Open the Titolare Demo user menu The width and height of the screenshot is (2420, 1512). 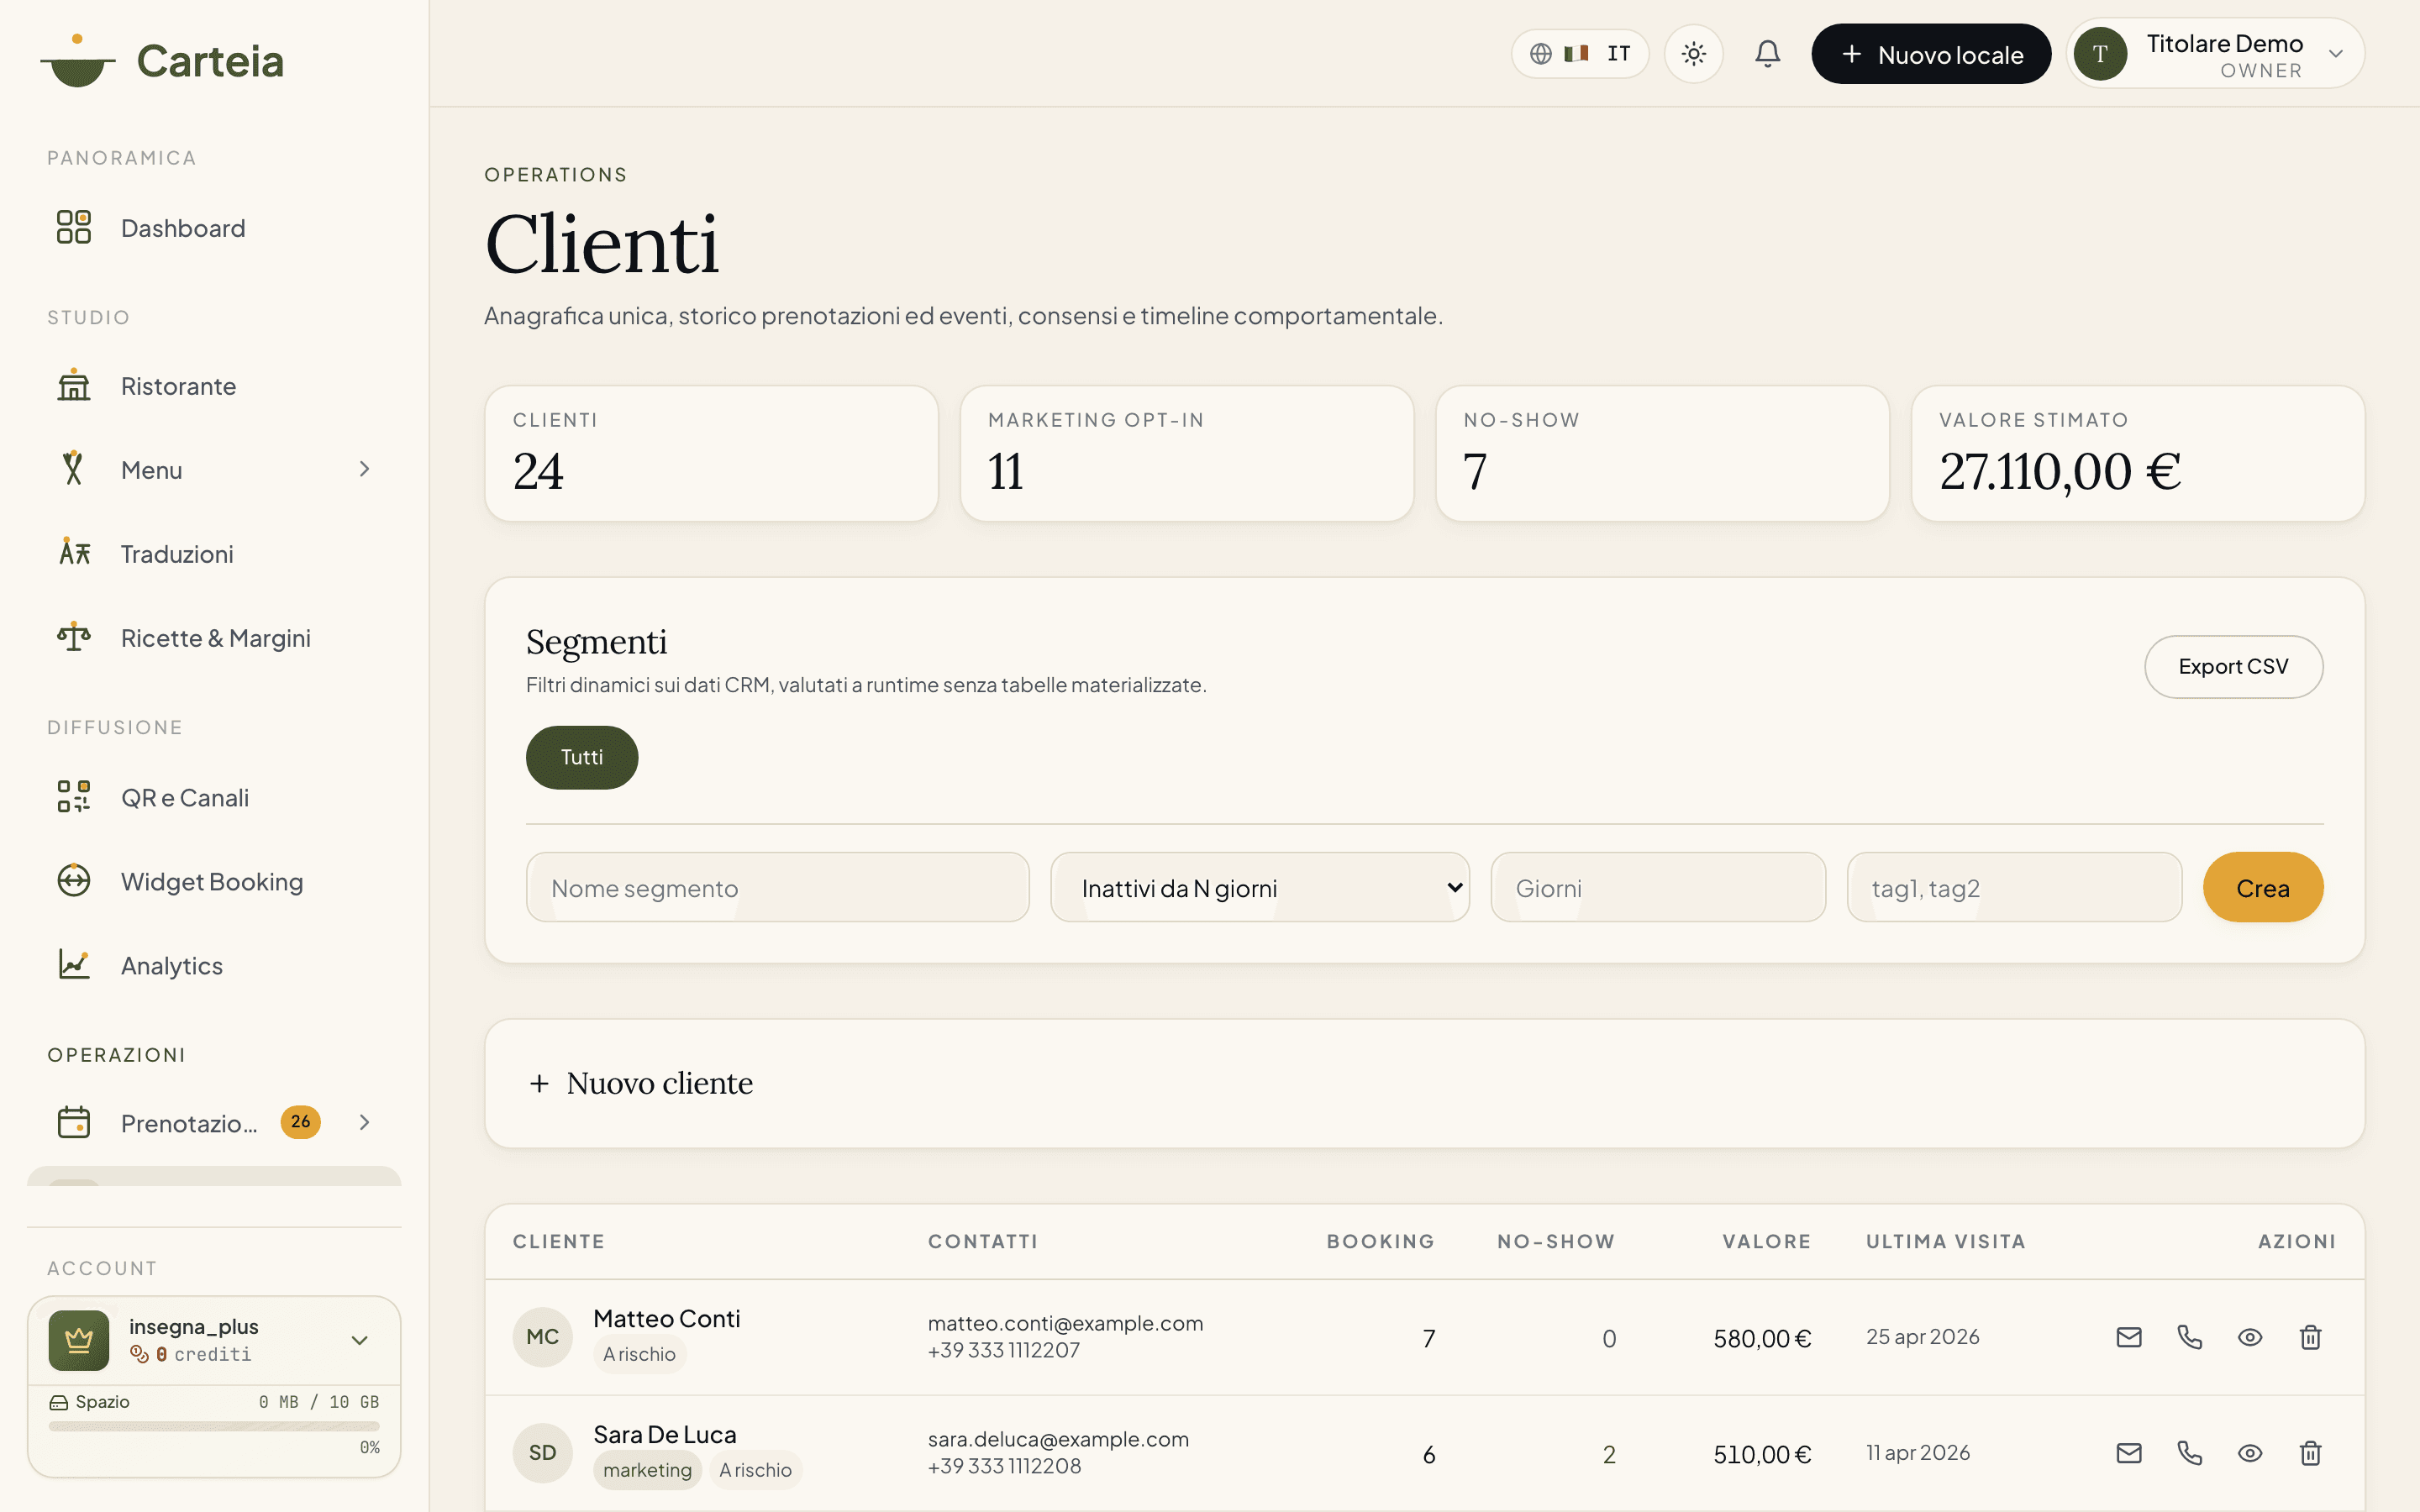coord(2215,54)
